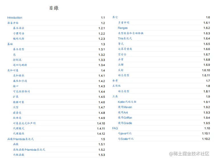The image size is (214, 161).
Task: Select the 使用Griffon entry
Action: (x=125, y=118)
